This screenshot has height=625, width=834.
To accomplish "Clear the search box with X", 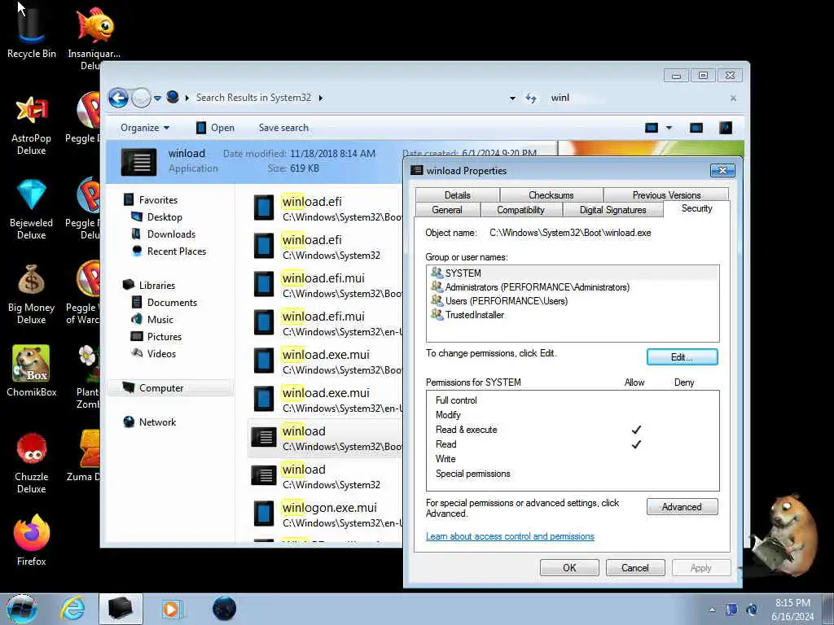I will pos(733,98).
